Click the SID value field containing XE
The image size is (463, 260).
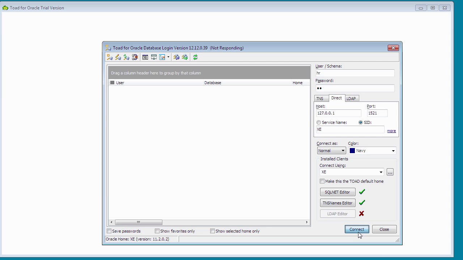[350, 129]
